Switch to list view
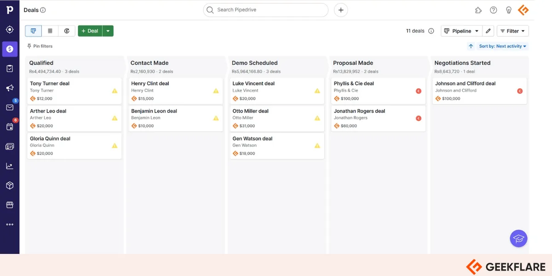Viewport: 552px width, 276px height. (50, 31)
